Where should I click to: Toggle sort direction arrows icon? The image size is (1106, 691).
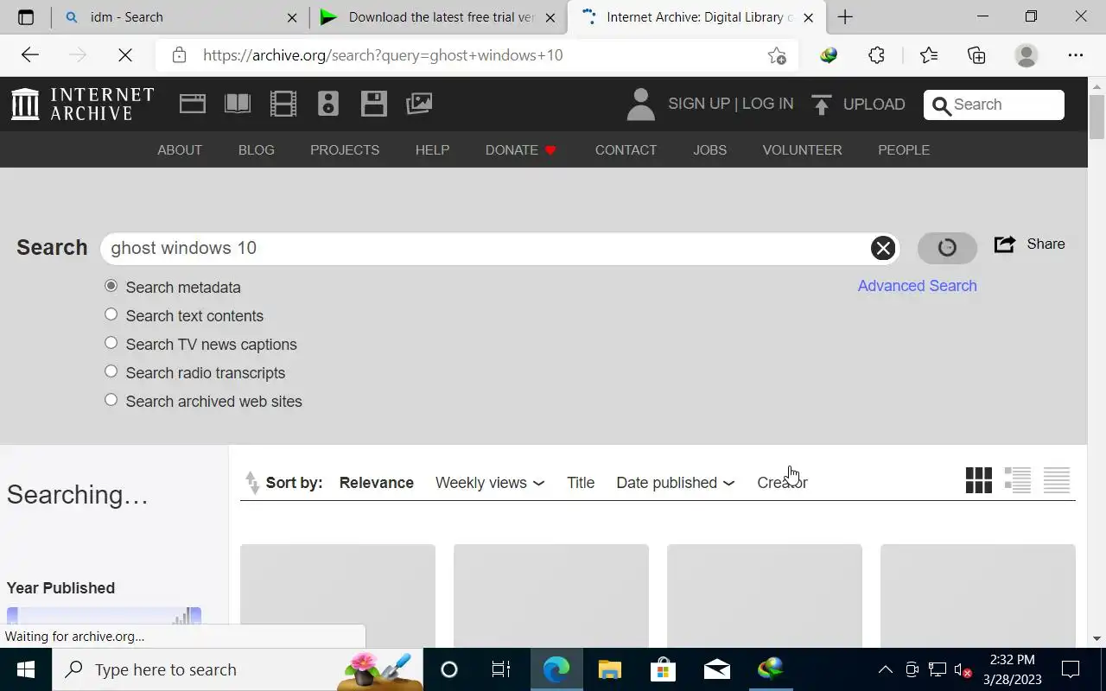point(252,483)
